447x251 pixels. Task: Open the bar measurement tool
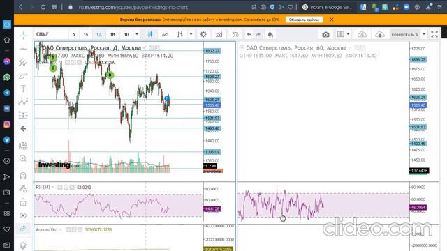point(23,146)
